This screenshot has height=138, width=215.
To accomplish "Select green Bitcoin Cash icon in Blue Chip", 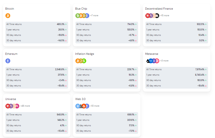I will click(78, 16).
